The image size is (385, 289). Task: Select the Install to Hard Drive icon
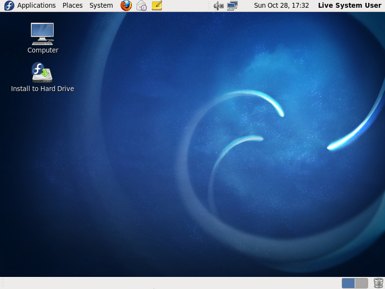[x=42, y=72]
